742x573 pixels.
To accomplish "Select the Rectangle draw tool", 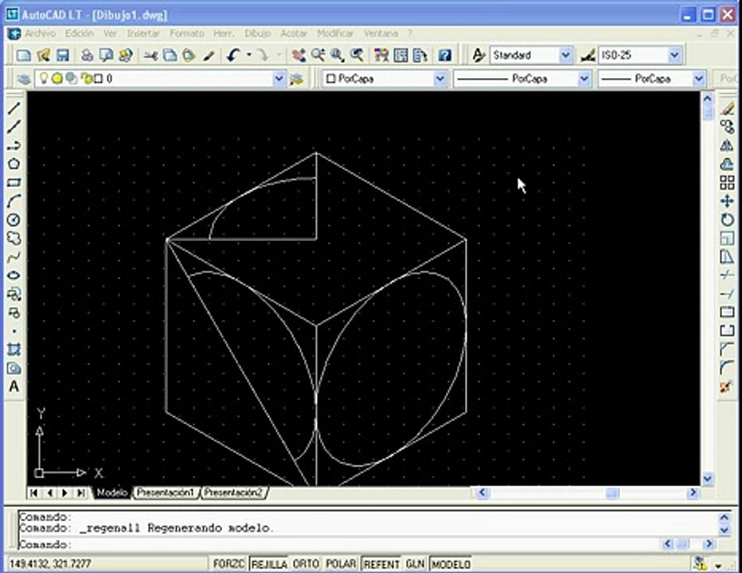I will click(14, 182).
